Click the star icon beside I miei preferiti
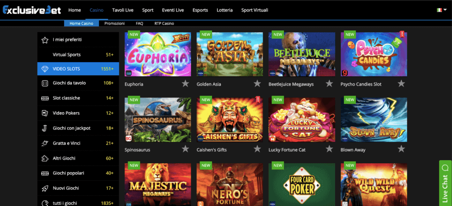Image resolution: width=452 pixels, height=206 pixels. tap(45, 40)
